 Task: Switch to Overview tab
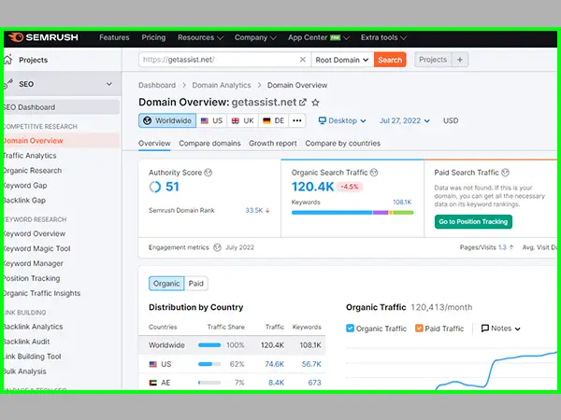point(154,143)
